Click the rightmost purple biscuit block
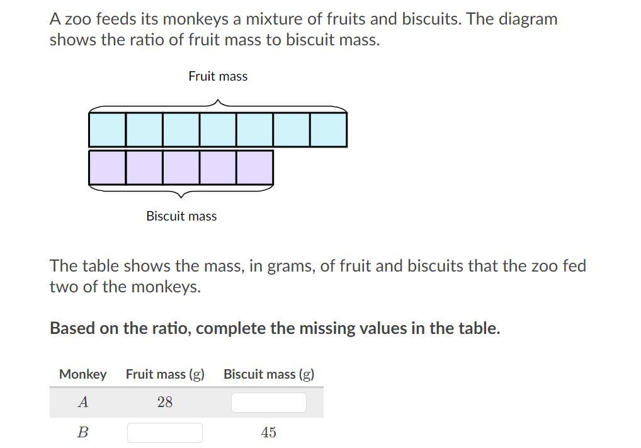This screenshot has height=448, width=641. pos(255,167)
